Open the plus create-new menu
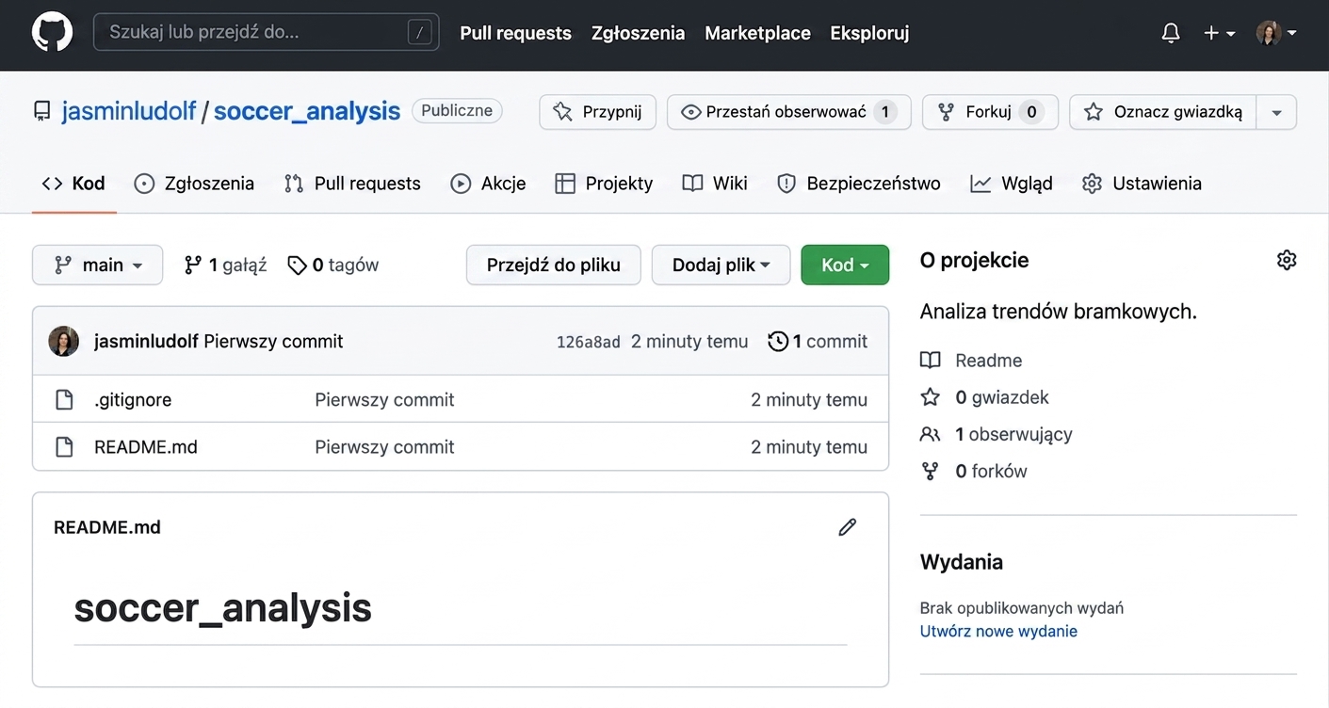This screenshot has width=1329, height=708. click(1219, 33)
